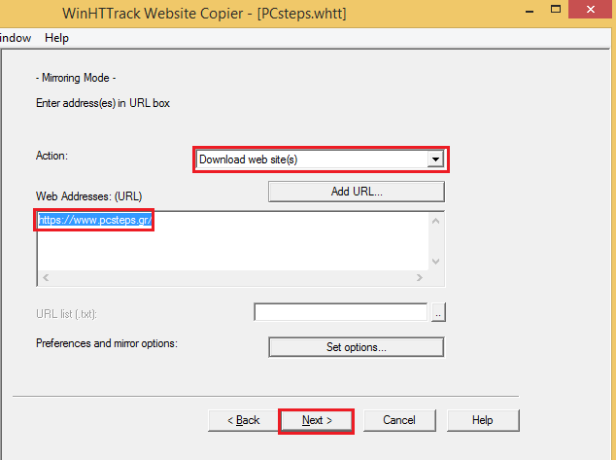
Task: Open the Window menu
Action: click(x=15, y=38)
